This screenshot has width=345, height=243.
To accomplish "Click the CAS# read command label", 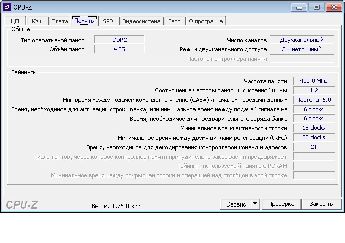I will pyautogui.click(x=175, y=100).
